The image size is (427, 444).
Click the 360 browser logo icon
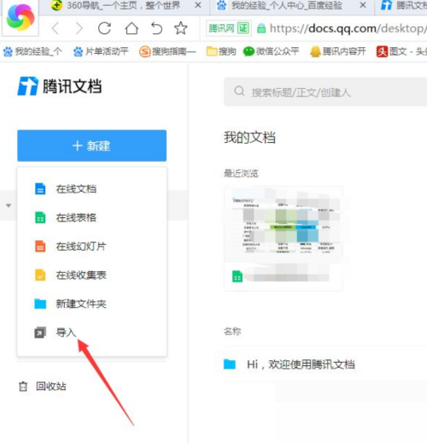click(x=20, y=18)
